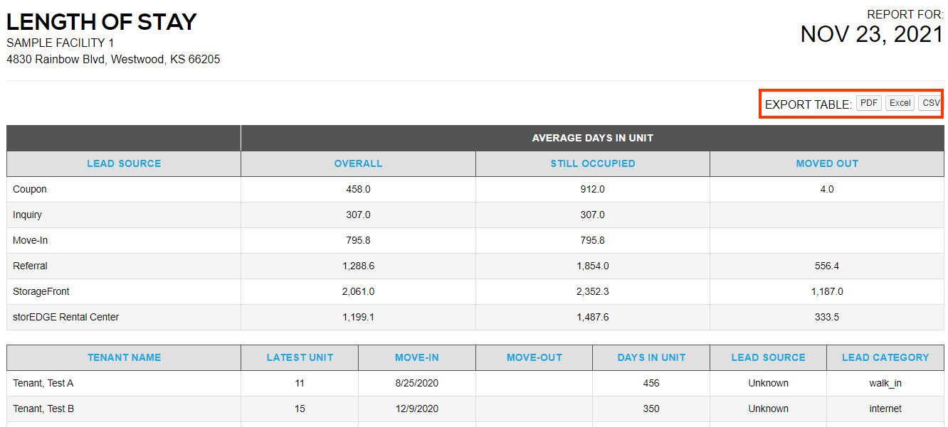Click the 2,061.0 overall value

(x=359, y=292)
